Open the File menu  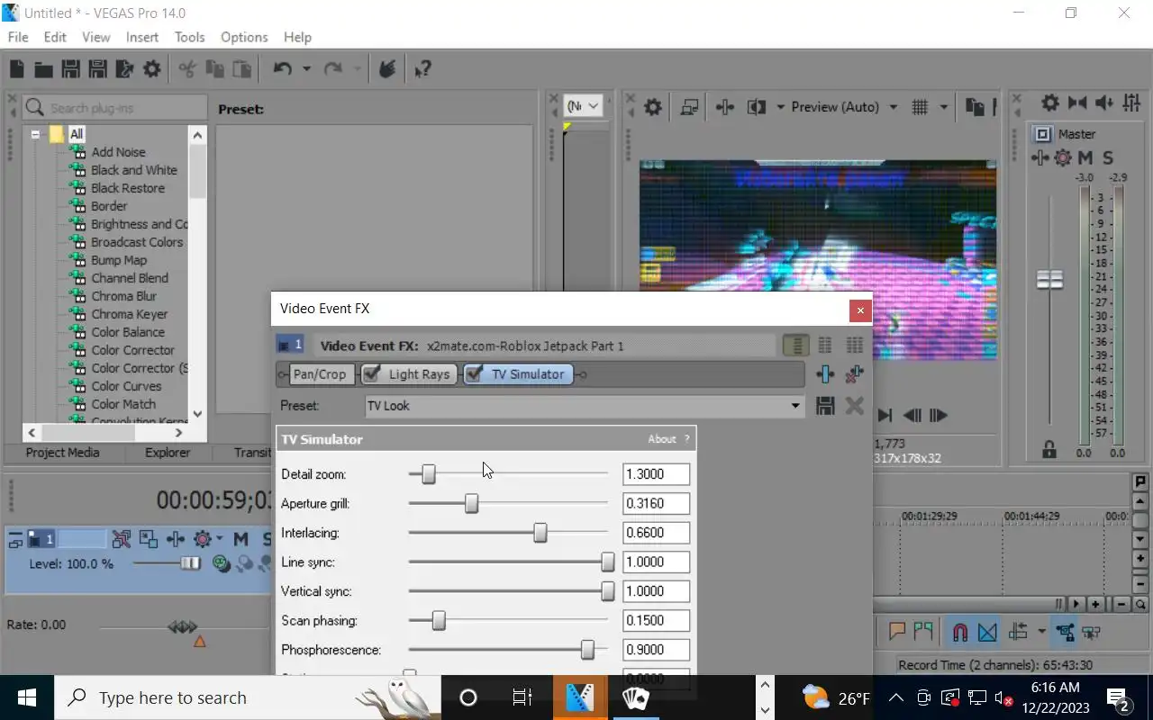(x=18, y=37)
